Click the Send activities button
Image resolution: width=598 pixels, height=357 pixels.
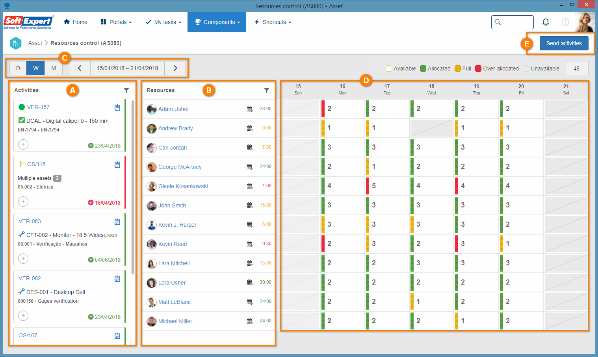(564, 43)
